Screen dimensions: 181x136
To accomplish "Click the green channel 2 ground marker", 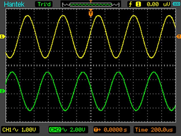I will click(x=3, y=91).
